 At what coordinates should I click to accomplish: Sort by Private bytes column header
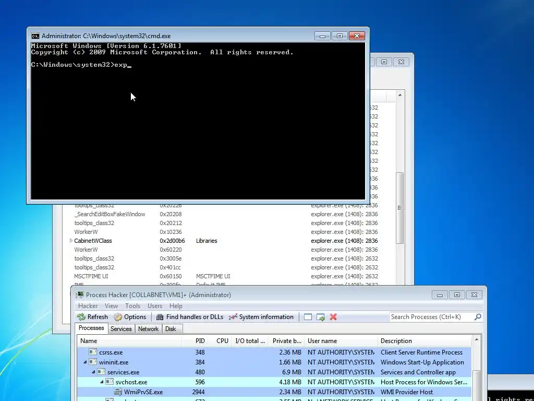(x=286, y=340)
